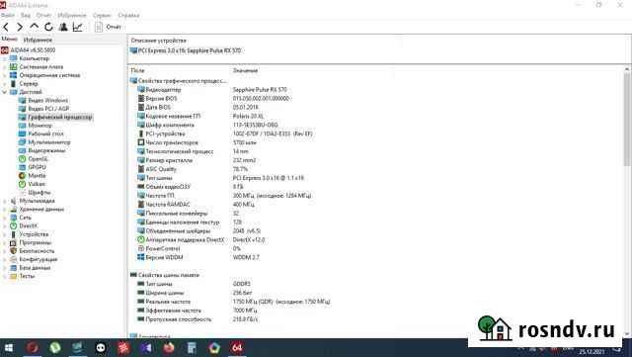Open the Справка menu
This screenshot has width=632, height=357.
(x=128, y=16)
